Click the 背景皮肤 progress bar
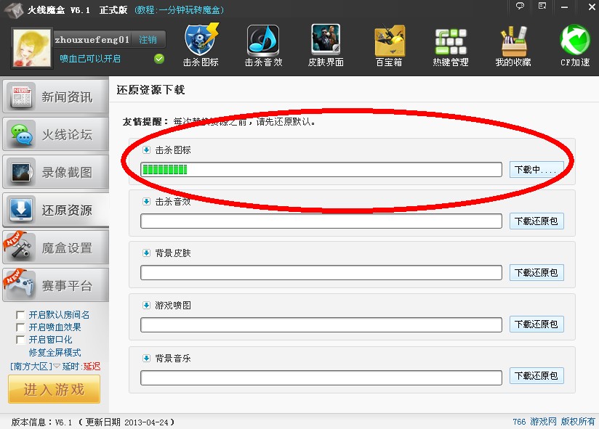The height and width of the screenshot is (429, 599). click(321, 273)
